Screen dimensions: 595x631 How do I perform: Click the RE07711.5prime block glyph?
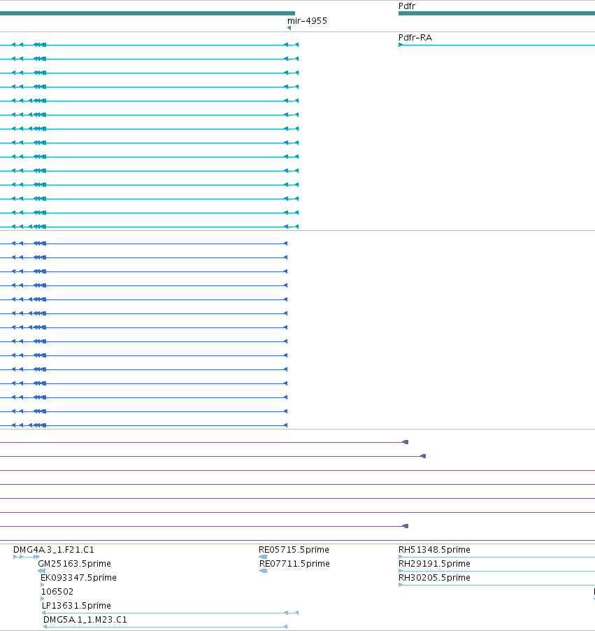tap(264, 571)
